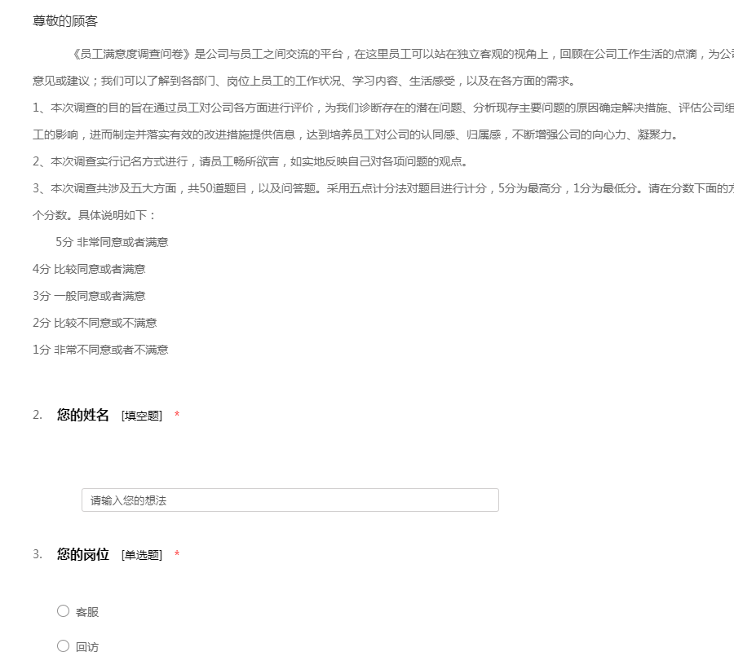Click the 请输入您的想法 text input field
Image resolution: width=734 pixels, height=652 pixels.
(290, 500)
